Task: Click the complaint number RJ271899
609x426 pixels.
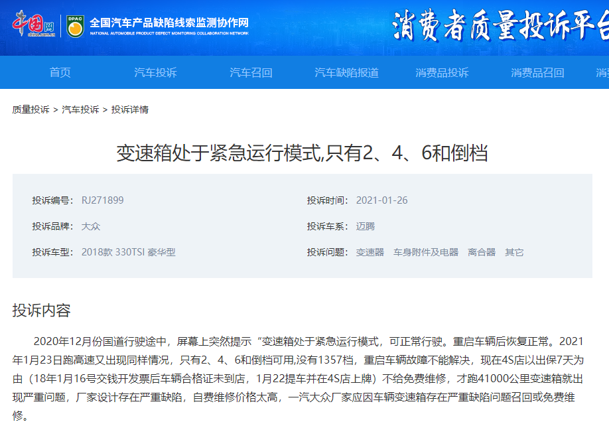Action: [103, 200]
